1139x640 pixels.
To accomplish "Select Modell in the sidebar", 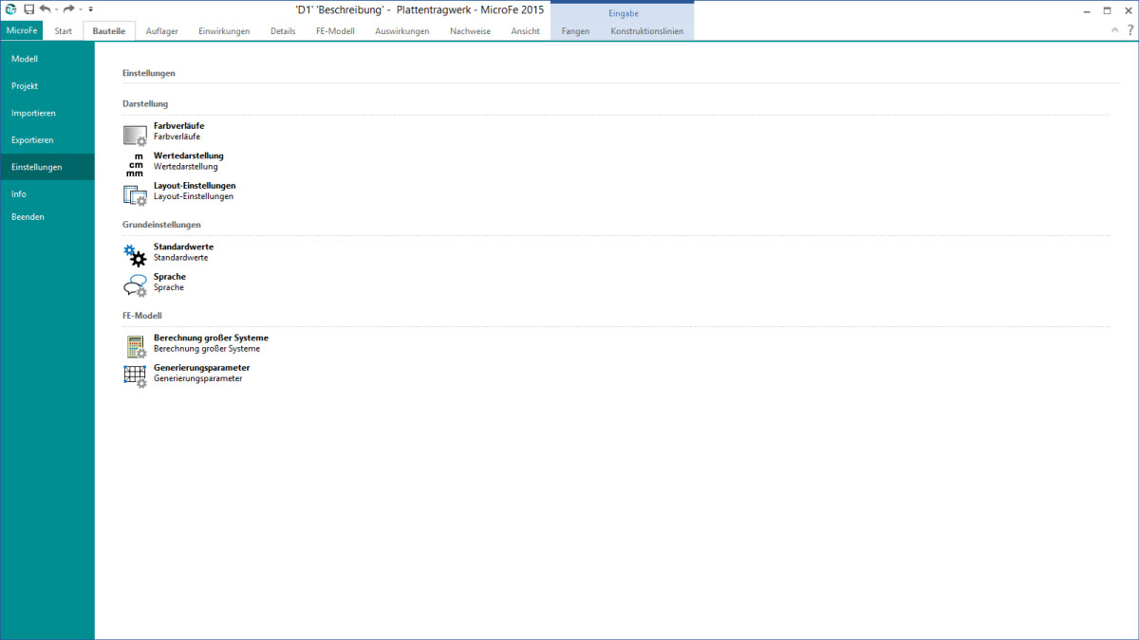I will (47, 59).
